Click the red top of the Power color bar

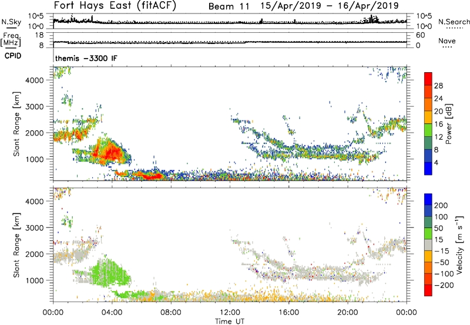[x=428, y=79]
